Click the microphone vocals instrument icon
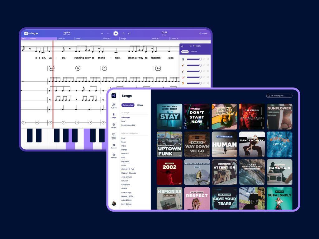 coord(183,59)
